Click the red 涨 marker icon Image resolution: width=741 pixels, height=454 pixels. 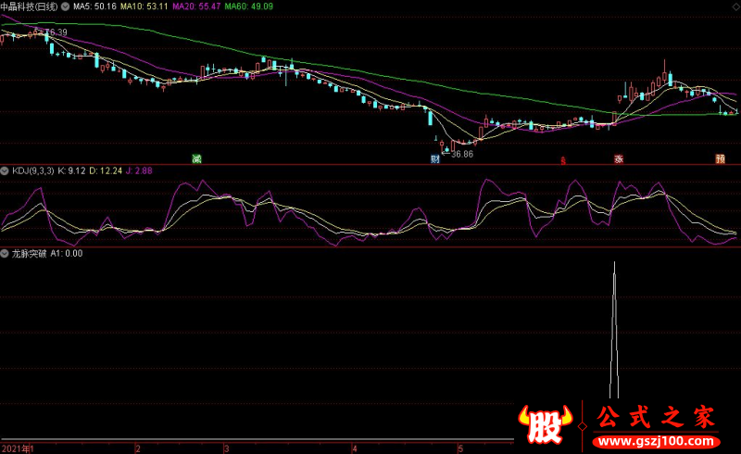click(x=619, y=159)
